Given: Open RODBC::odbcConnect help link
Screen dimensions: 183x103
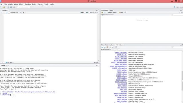Looking at the screenshot, I should pyautogui.click(x=120, y=60).
